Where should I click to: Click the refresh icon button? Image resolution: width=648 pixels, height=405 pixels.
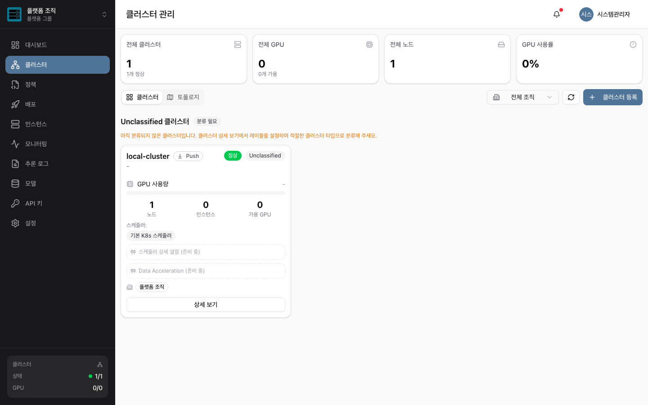pos(571,97)
